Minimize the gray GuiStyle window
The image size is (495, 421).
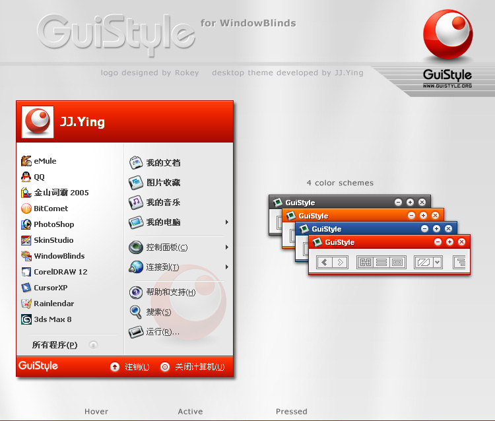399,203
